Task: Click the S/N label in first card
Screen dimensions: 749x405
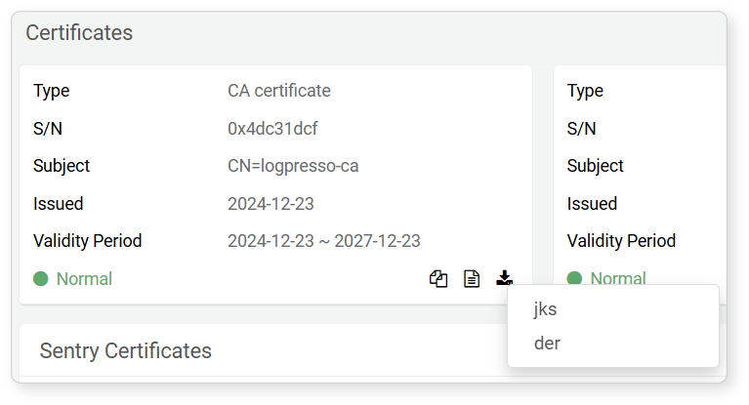Action: (x=48, y=129)
